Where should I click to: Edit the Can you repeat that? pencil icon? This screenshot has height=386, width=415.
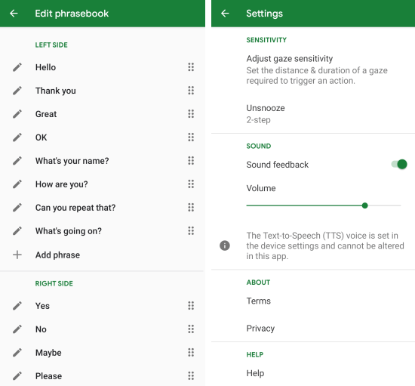(17, 208)
